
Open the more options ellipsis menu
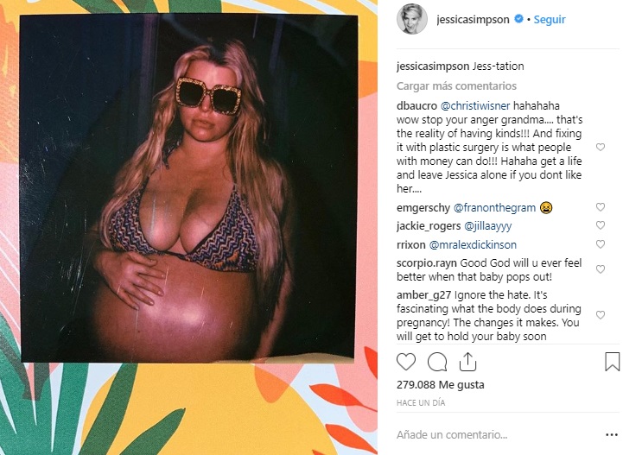pos(612,435)
